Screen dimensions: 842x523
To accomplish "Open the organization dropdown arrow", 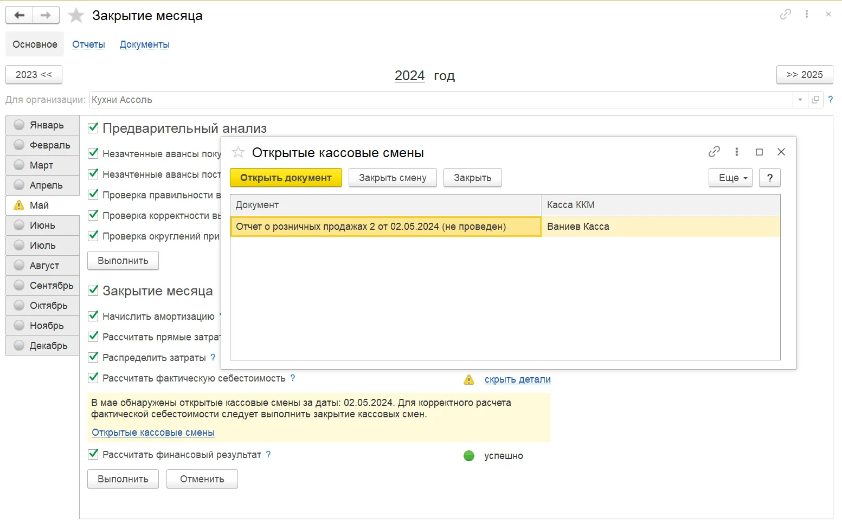I will pyautogui.click(x=800, y=100).
